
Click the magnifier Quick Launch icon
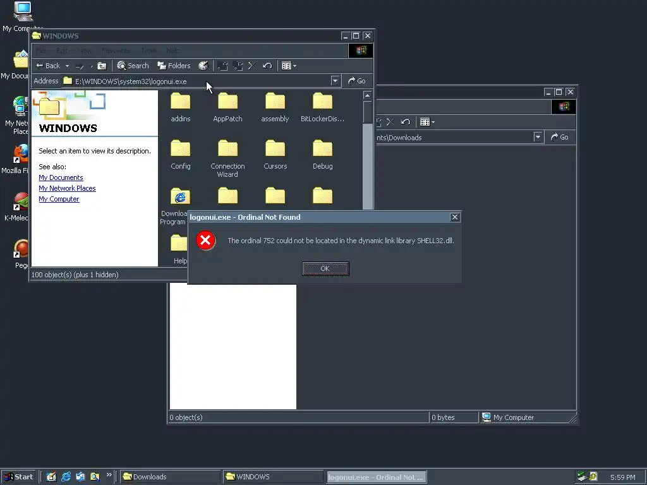pyautogui.click(x=95, y=477)
